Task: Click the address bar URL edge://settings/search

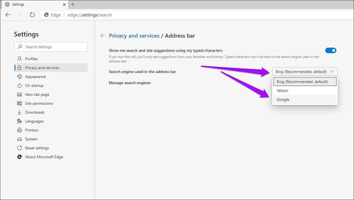Action: click(x=90, y=15)
